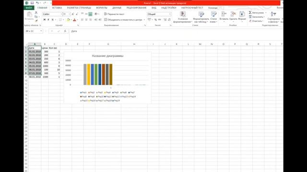Open the ФАЙЛ tab
The width and height of the screenshot is (307, 172).
[x=29, y=8]
